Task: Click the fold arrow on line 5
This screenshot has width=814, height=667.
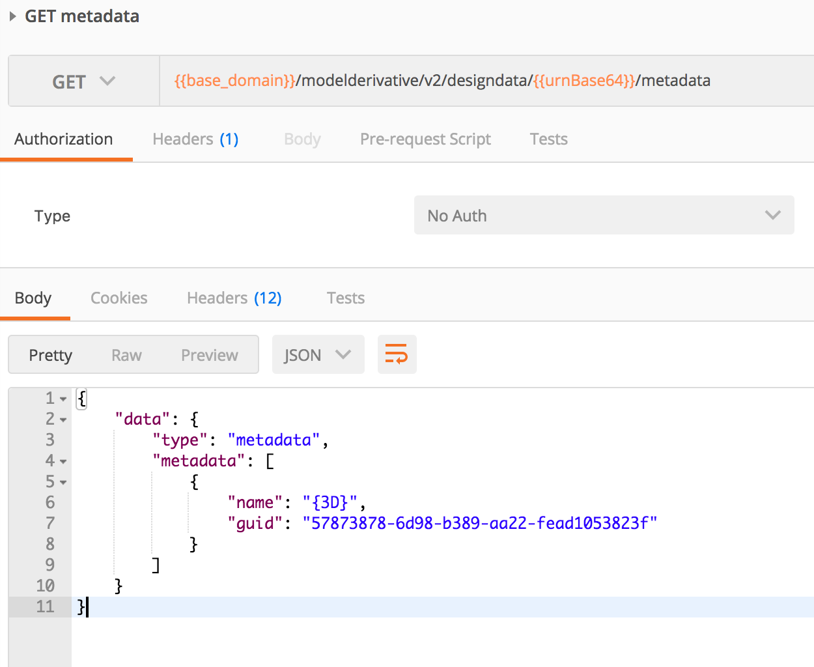Action: [x=62, y=481]
